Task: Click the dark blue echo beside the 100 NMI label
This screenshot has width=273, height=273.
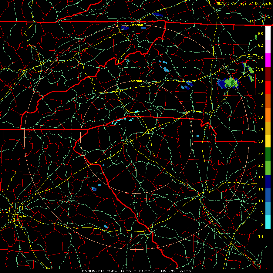Action: coord(125,28)
